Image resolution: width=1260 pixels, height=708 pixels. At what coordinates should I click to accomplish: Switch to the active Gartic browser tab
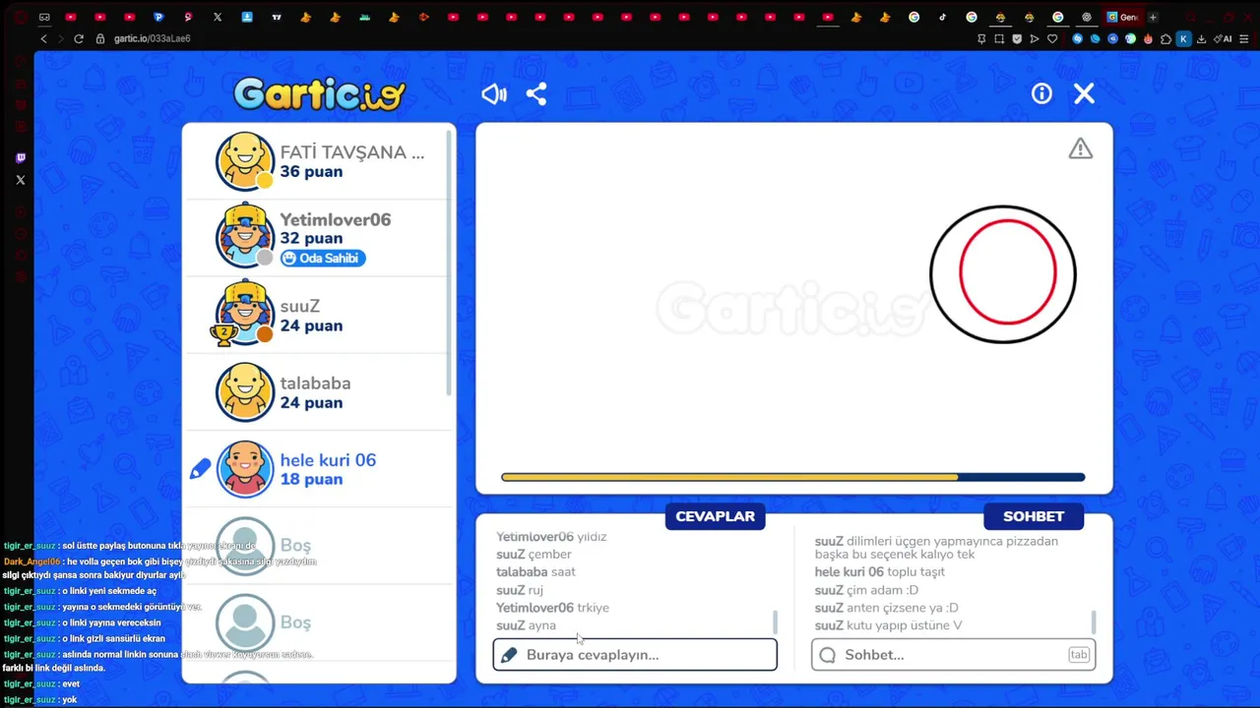pos(1122,17)
